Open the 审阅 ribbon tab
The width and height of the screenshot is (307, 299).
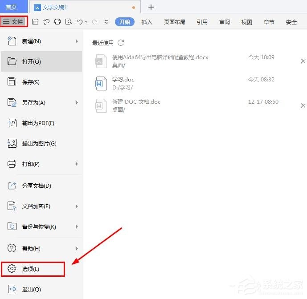coord(225,22)
